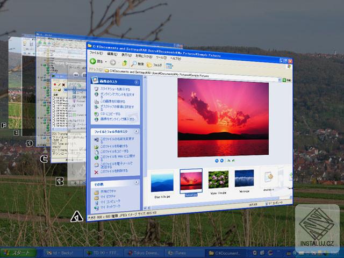Open the Search (検索) pane
The image size is (344, 258).
click(x=138, y=64)
